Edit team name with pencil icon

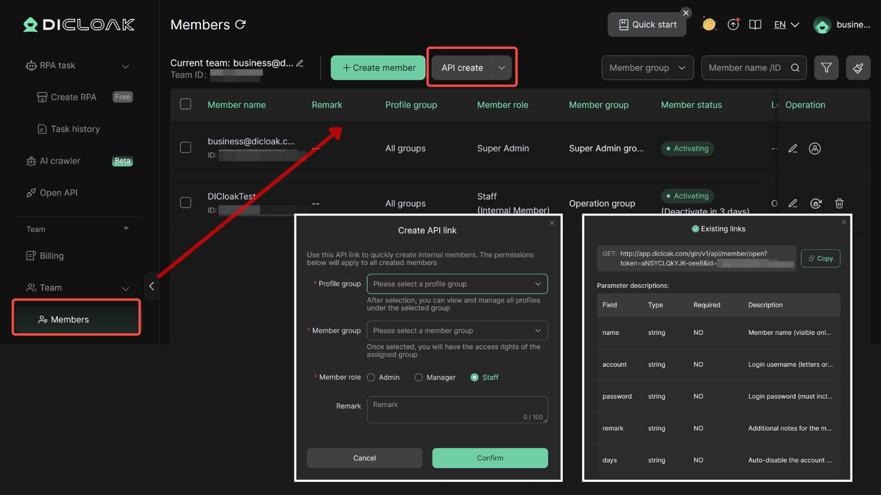(x=300, y=63)
